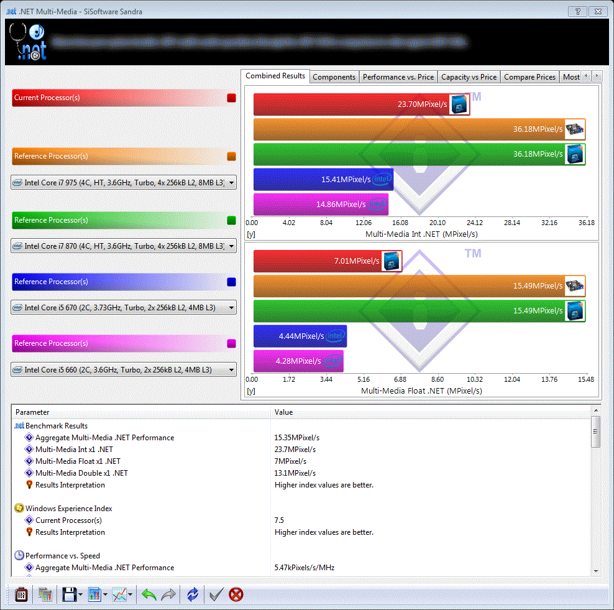This screenshot has width=614, height=610.
Task: Select the Benchmark Results heading
Action: pyautogui.click(x=57, y=425)
